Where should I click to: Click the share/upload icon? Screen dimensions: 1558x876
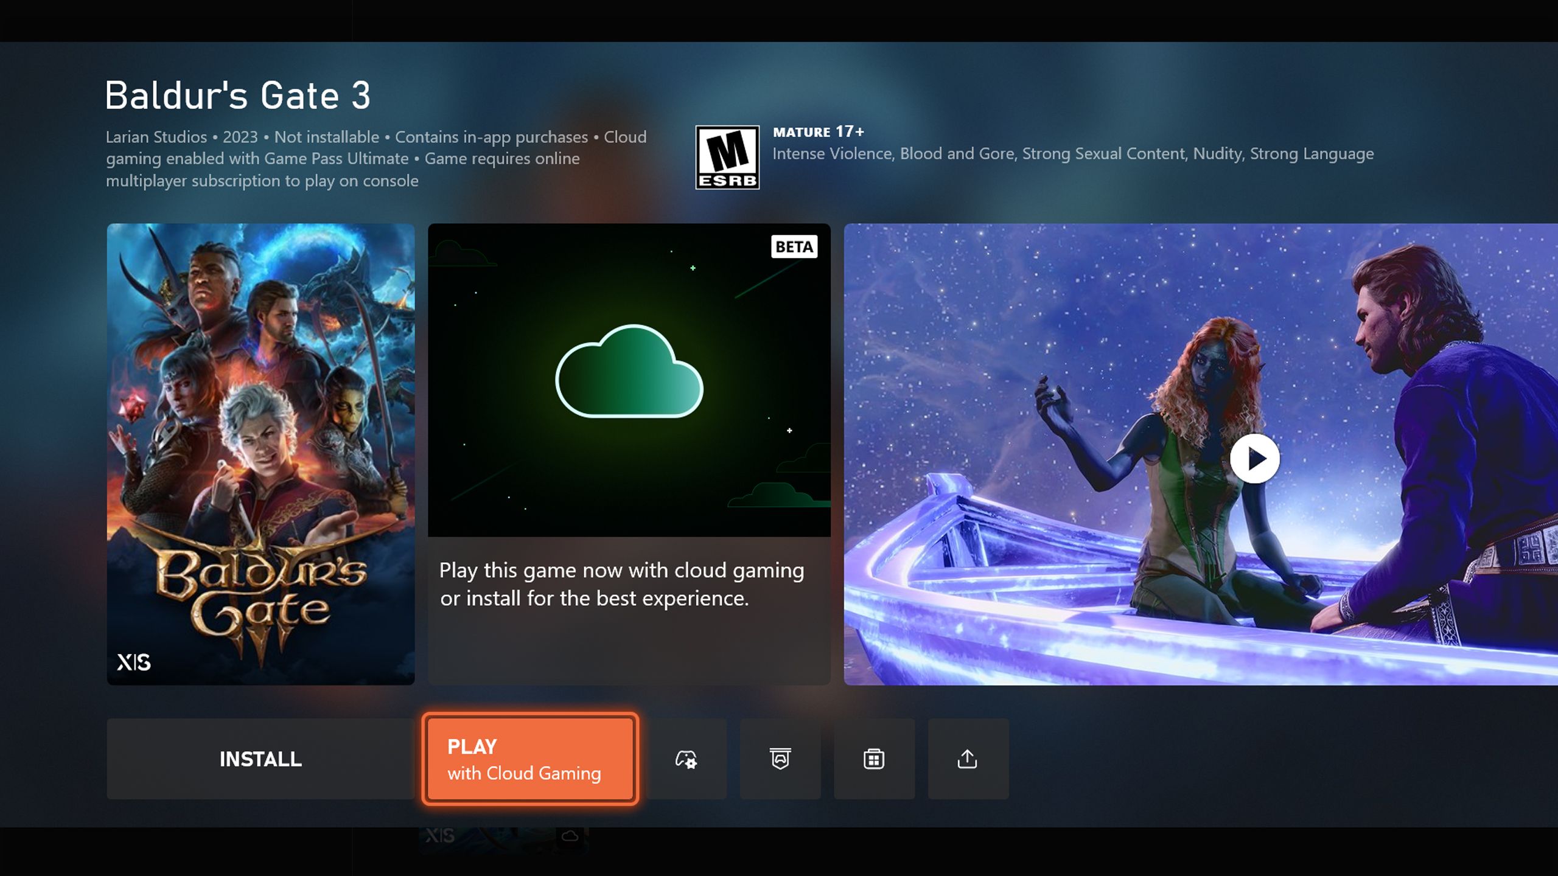pyautogui.click(x=966, y=759)
